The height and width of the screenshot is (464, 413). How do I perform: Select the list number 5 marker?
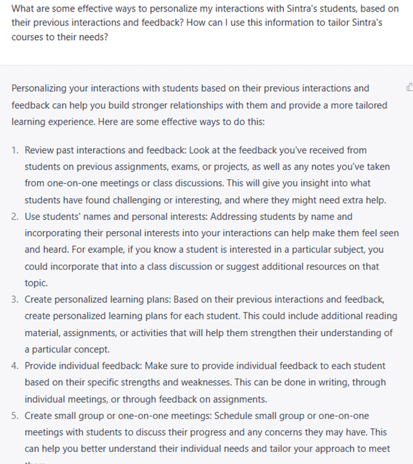15,416
